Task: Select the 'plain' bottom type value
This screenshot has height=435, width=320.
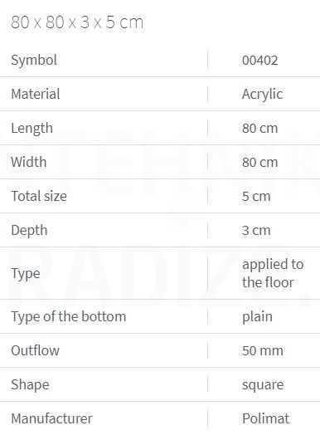Action: [x=257, y=317]
